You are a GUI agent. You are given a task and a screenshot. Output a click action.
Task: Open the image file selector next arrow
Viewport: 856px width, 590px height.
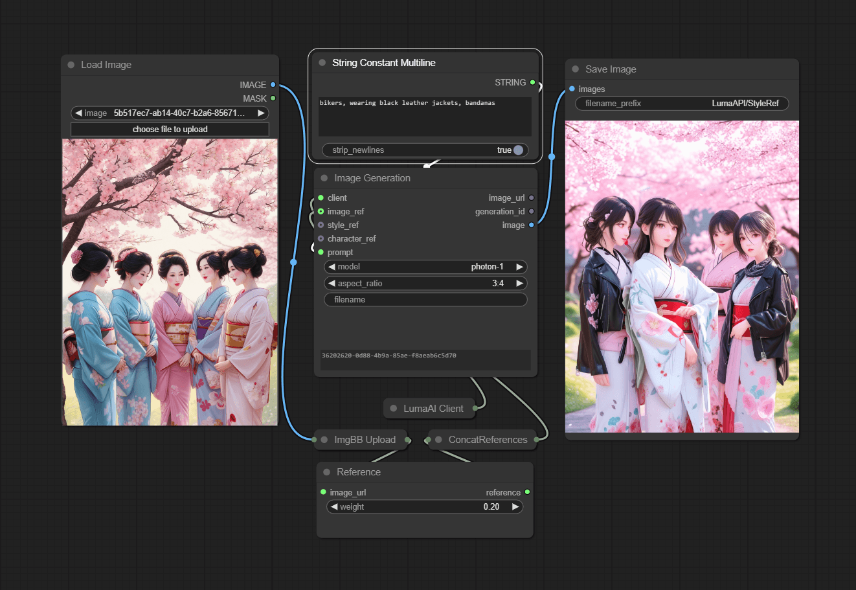[x=261, y=113]
